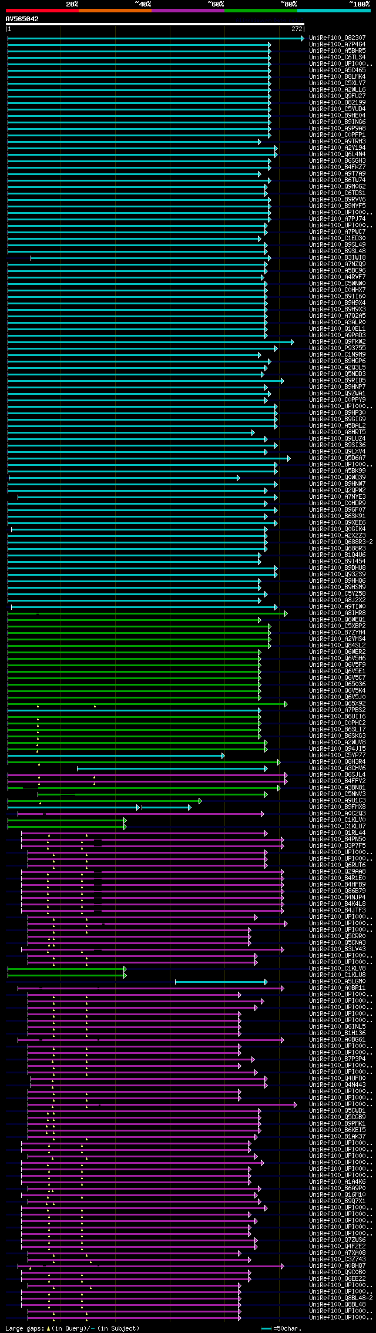Select label UniRef100_B9ING6
The width and height of the screenshot is (376, 1333).
(x=337, y=122)
